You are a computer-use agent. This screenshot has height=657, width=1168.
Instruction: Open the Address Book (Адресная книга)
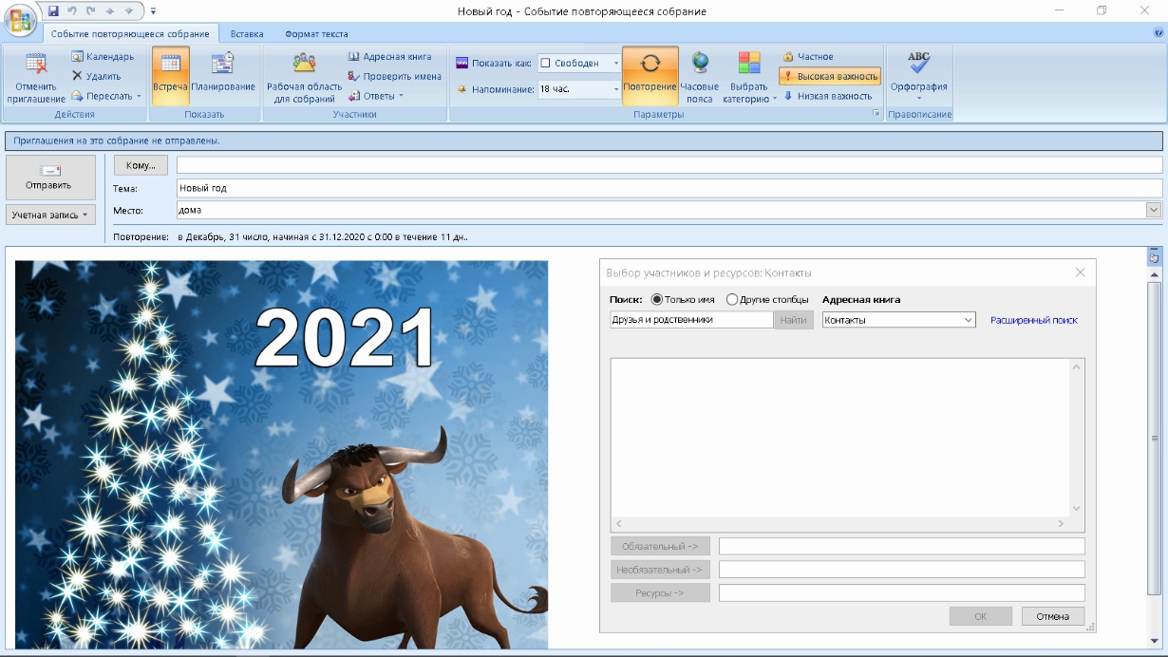click(x=389, y=57)
